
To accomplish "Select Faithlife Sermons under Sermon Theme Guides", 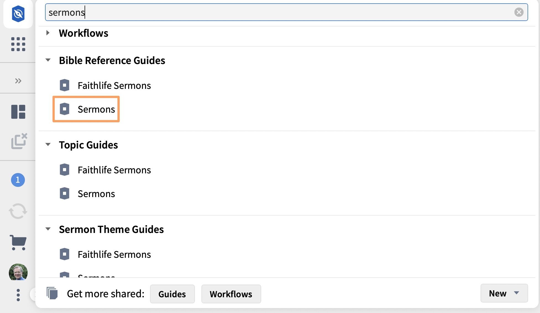I will (x=114, y=254).
